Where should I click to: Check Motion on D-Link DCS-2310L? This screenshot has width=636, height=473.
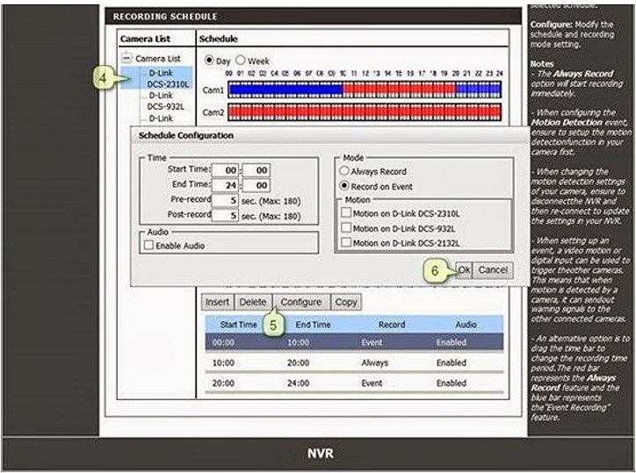345,214
